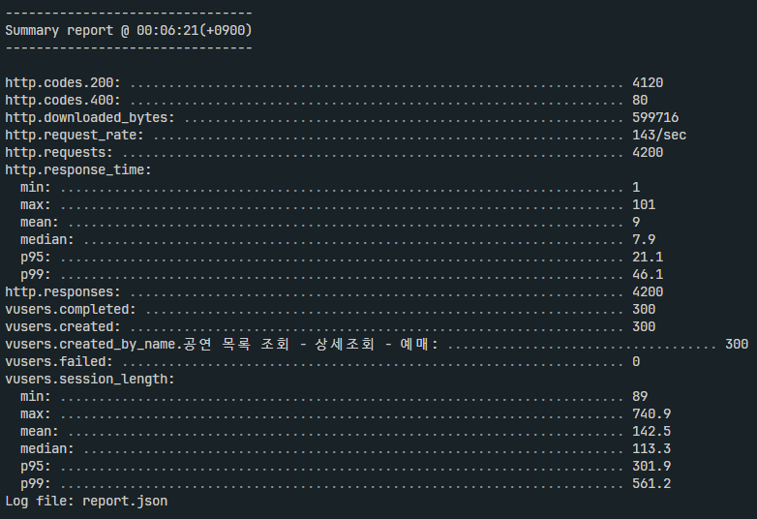Click the vusers.session_length header

tap(90, 379)
